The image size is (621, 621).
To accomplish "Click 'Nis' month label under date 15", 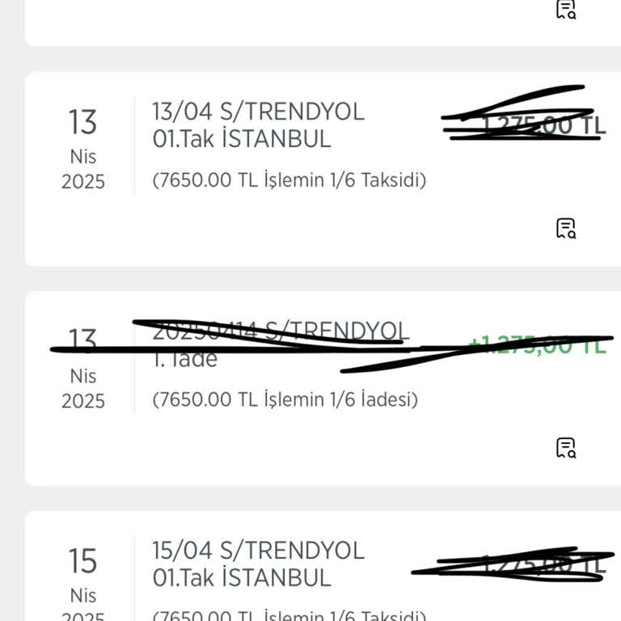I will pyautogui.click(x=83, y=596).
